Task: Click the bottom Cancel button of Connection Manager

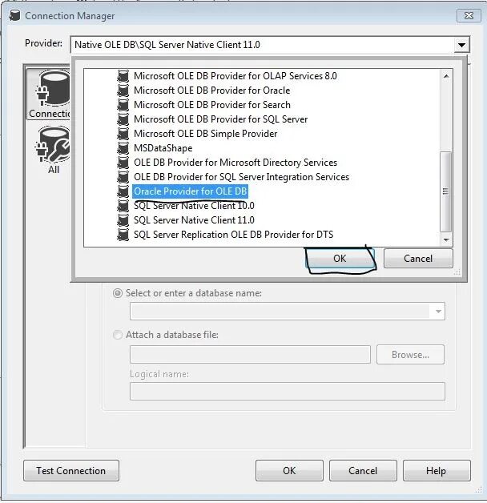Action: 363,471
